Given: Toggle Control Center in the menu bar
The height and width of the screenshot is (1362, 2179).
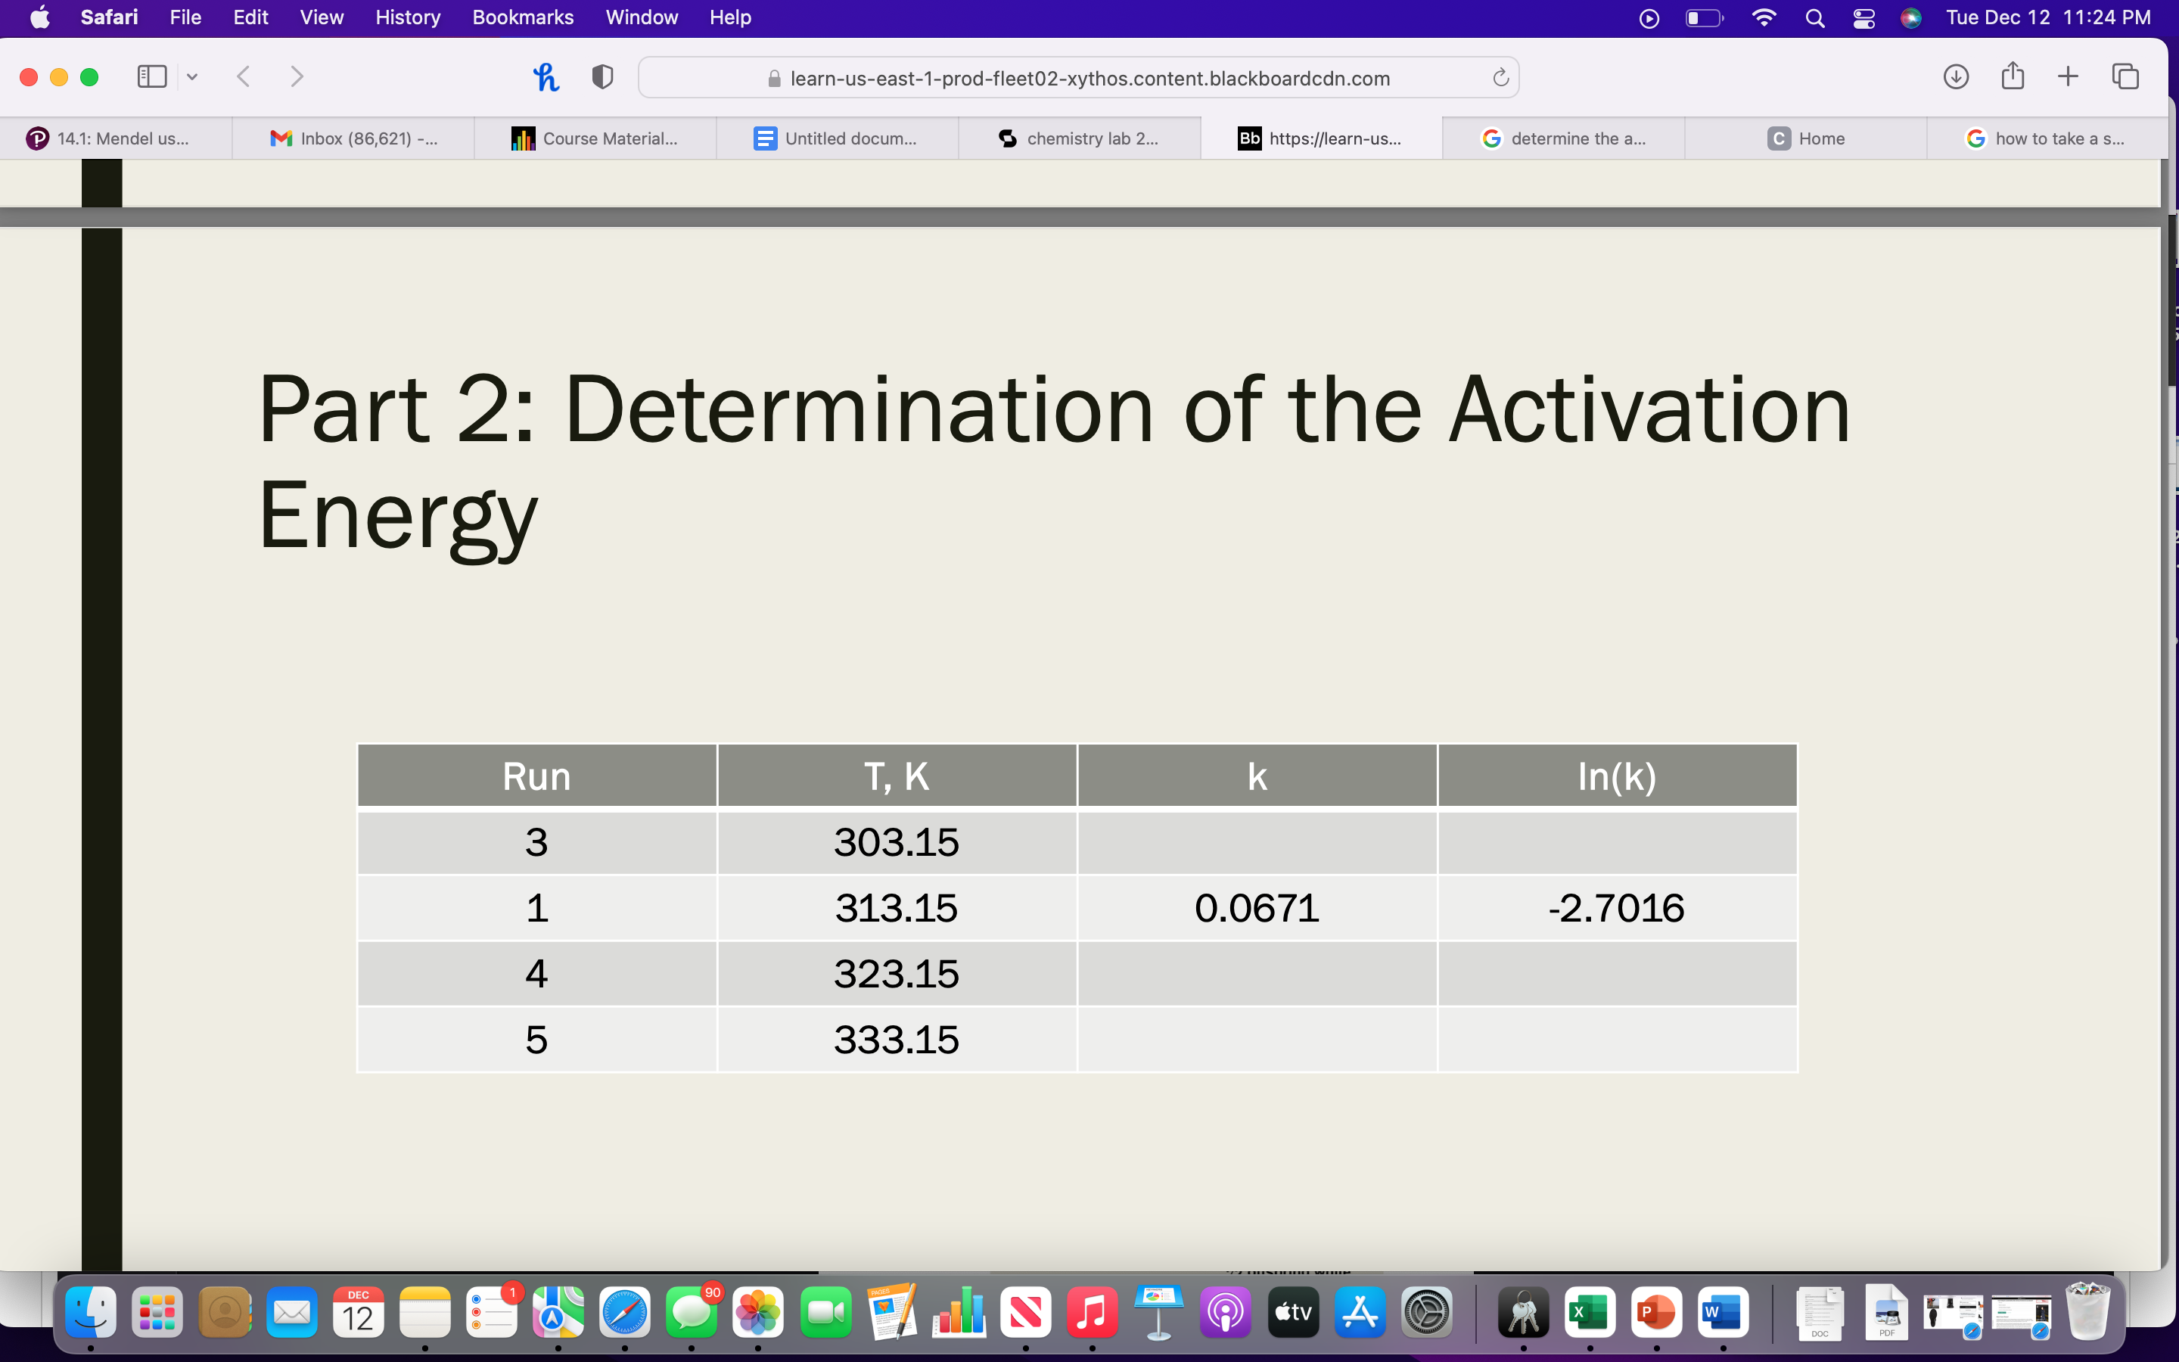Looking at the screenshot, I should (1863, 17).
